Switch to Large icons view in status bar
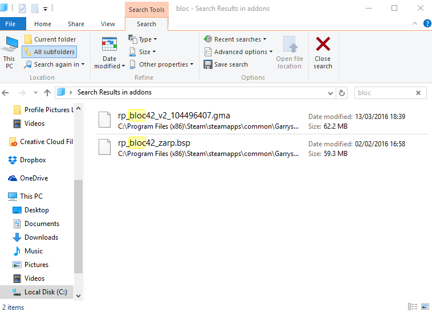The width and height of the screenshot is (432, 312). 425,306
